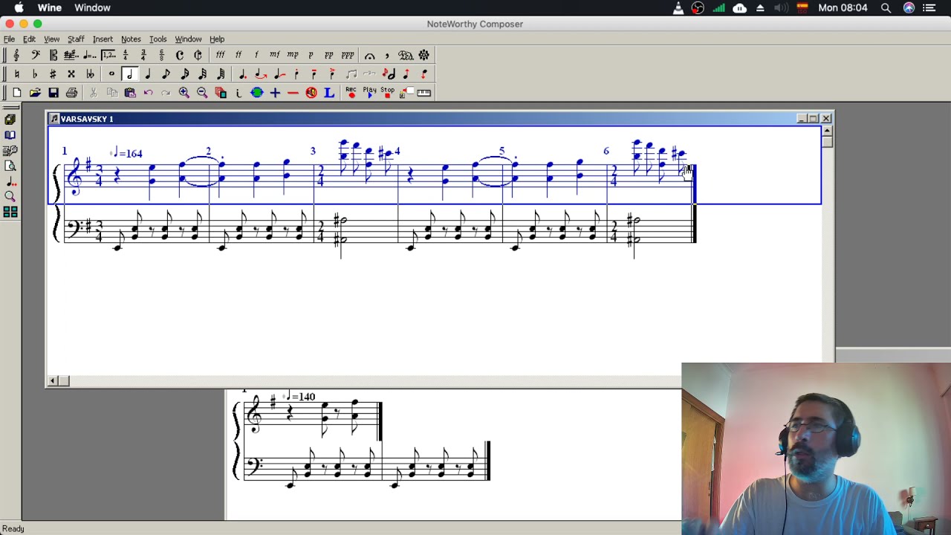Zoom out of the score
The width and height of the screenshot is (951, 535).
(x=202, y=92)
